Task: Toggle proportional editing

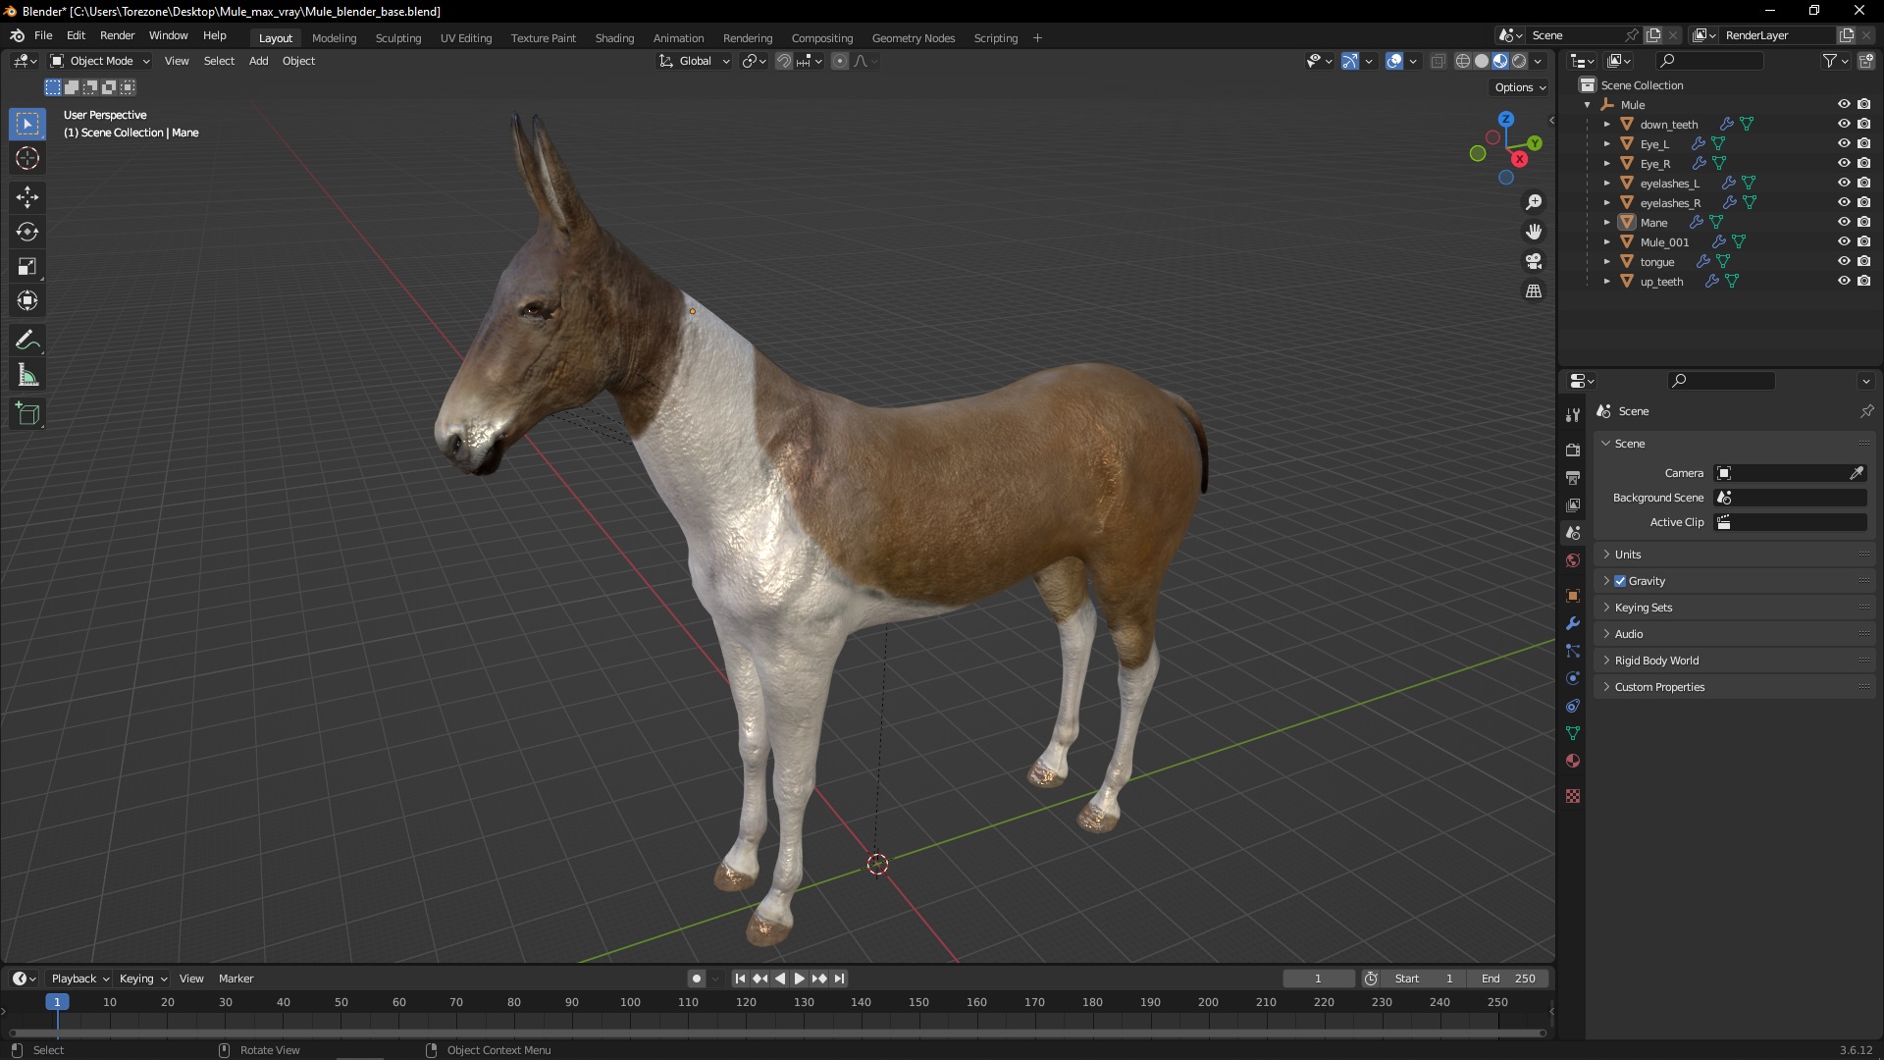Action: coord(840,61)
